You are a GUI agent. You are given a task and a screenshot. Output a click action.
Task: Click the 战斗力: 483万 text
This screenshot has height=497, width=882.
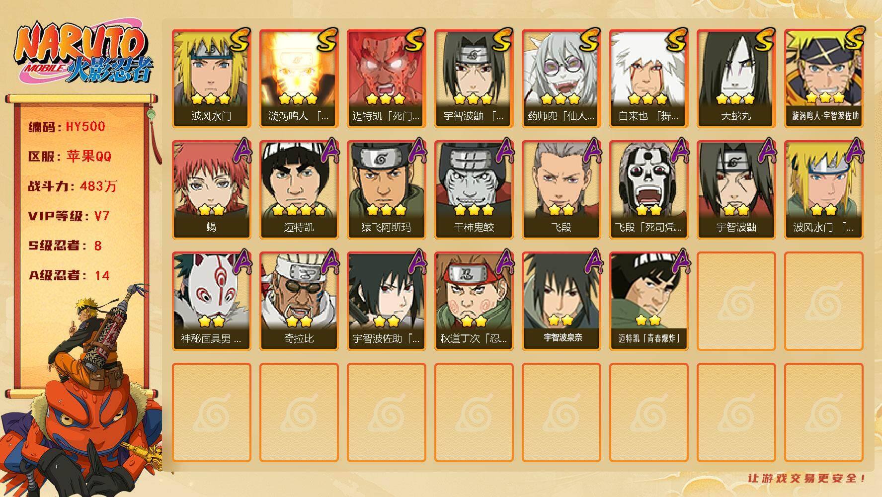pos(73,186)
